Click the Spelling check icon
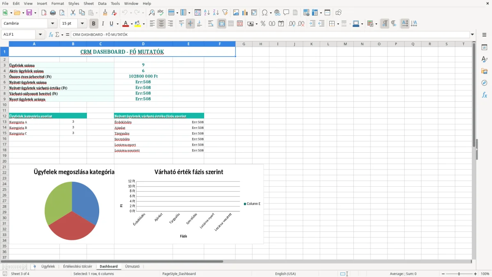Viewport: 492px width, 277px height. click(x=161, y=13)
